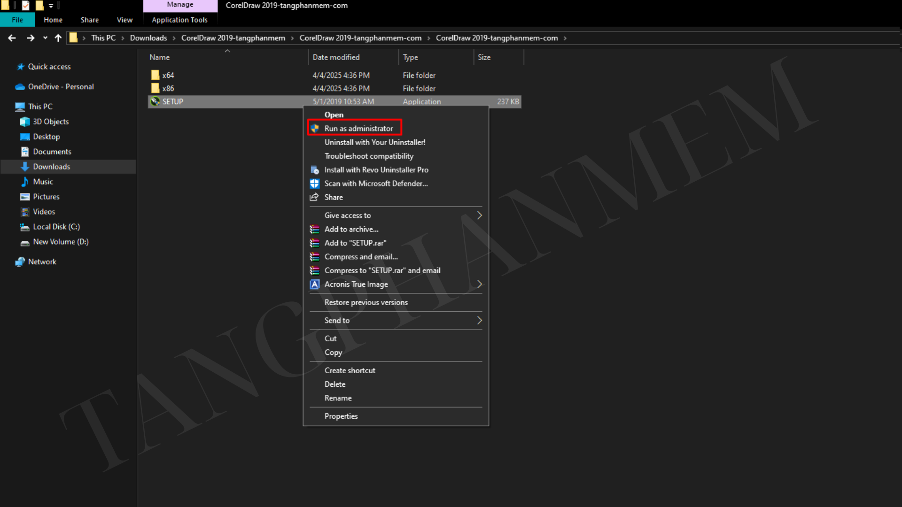The height and width of the screenshot is (507, 902).
Task: Click the Run as administrator shield icon
Action: pos(315,128)
